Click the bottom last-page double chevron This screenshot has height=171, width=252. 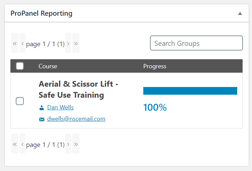click(x=76, y=144)
